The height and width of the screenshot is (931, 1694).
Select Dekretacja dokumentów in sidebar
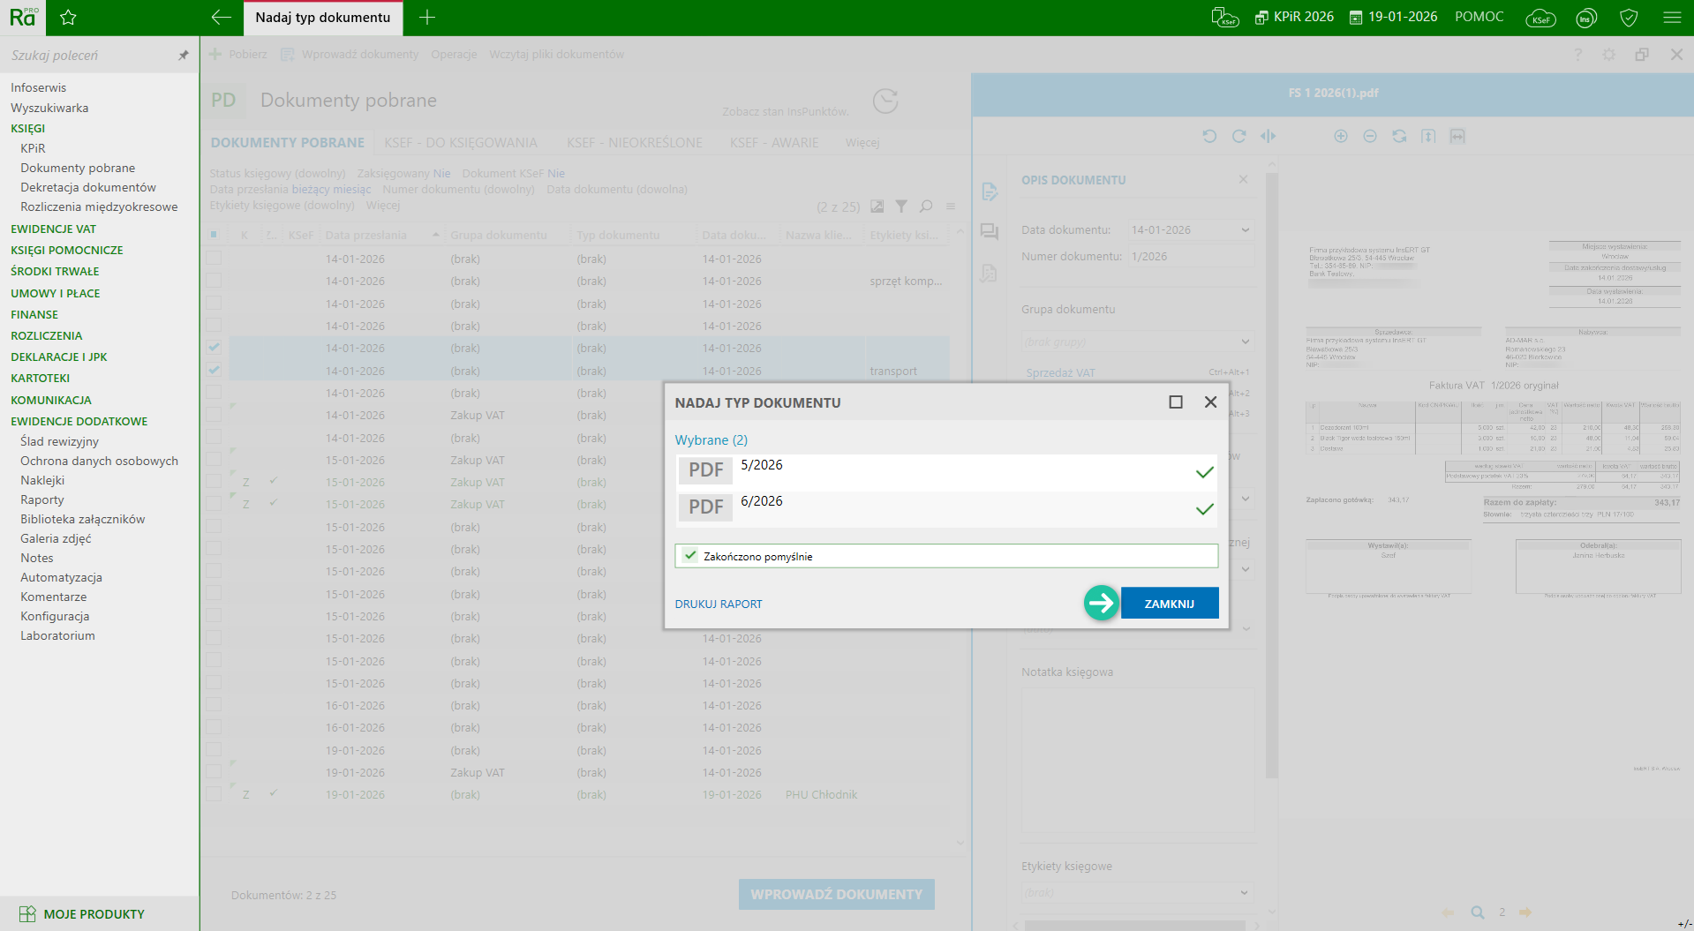click(88, 187)
